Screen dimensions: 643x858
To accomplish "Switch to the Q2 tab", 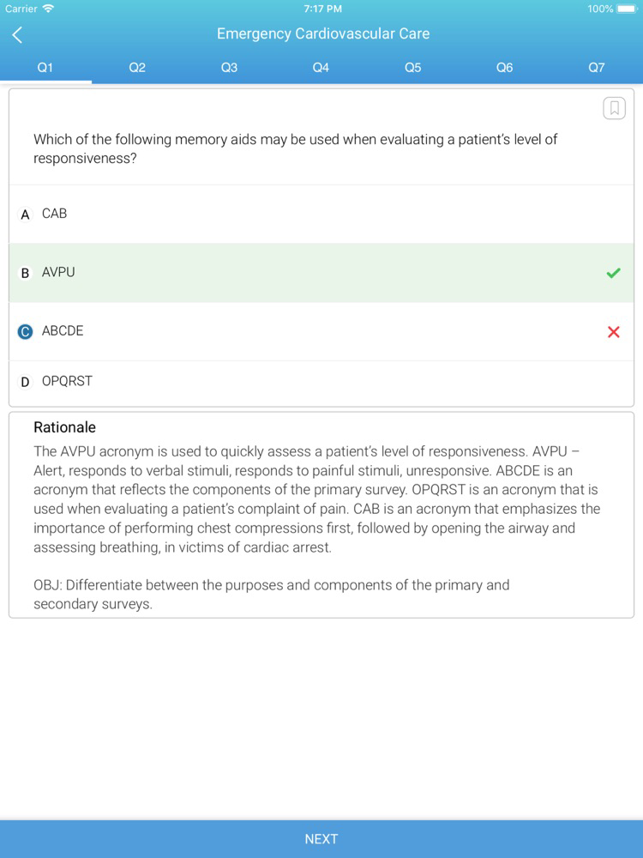I will (137, 67).
